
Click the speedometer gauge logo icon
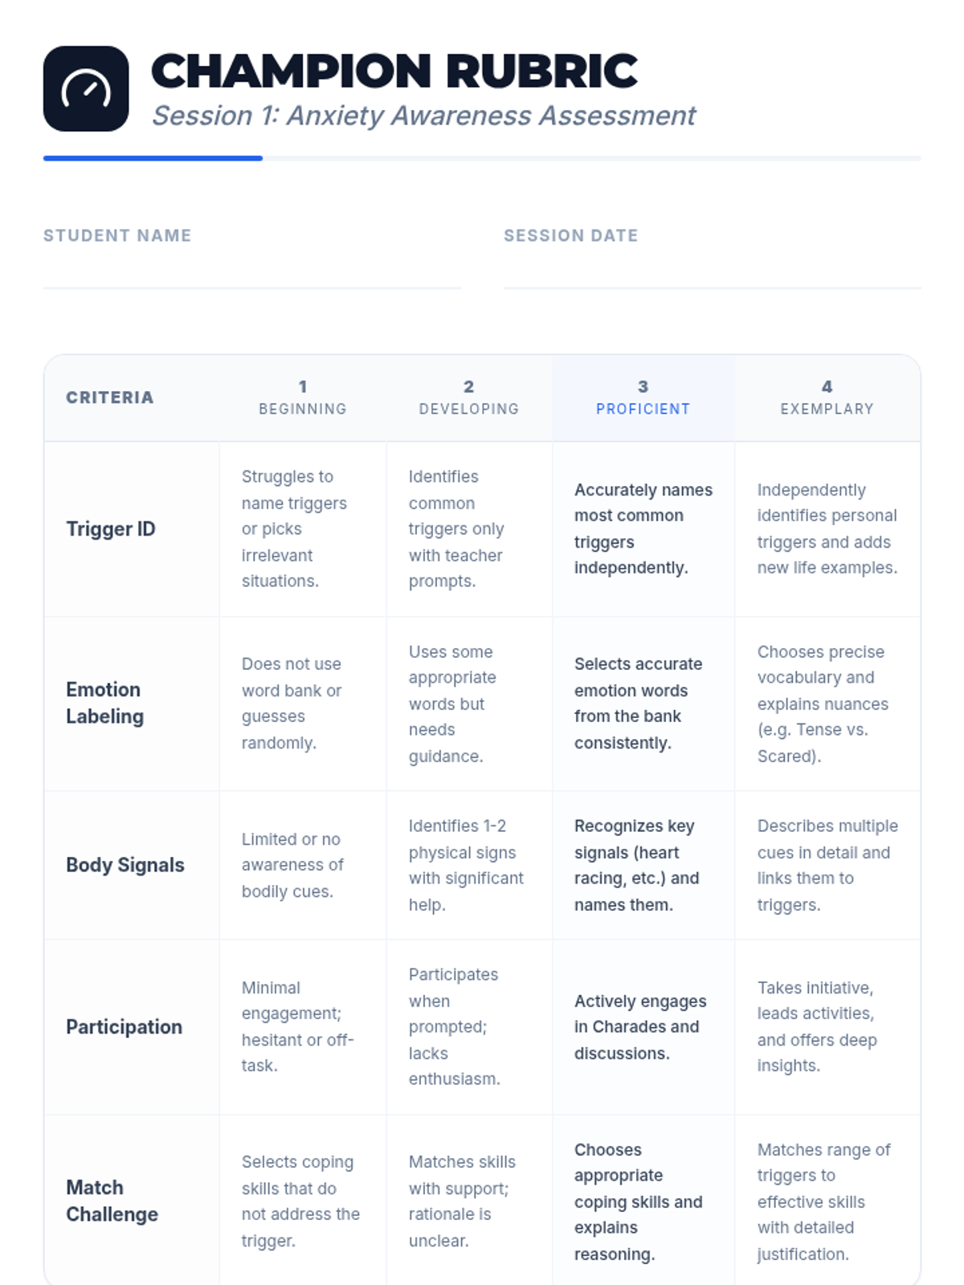tap(86, 88)
